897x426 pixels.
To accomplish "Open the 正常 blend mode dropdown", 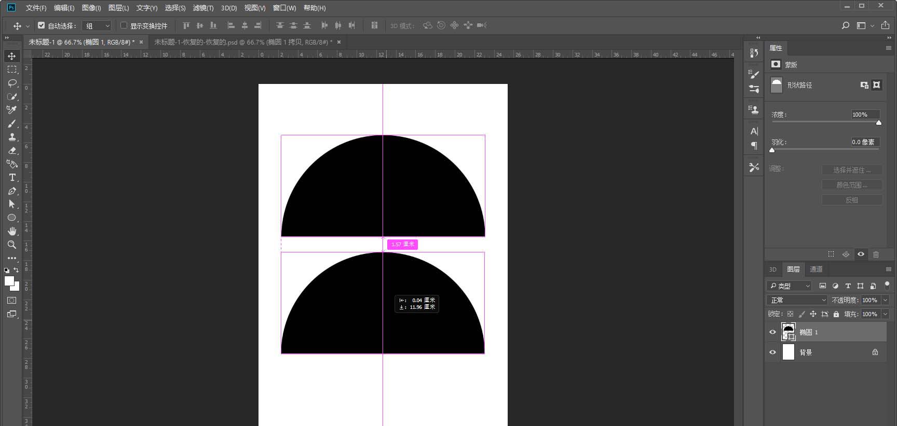I will [x=797, y=300].
